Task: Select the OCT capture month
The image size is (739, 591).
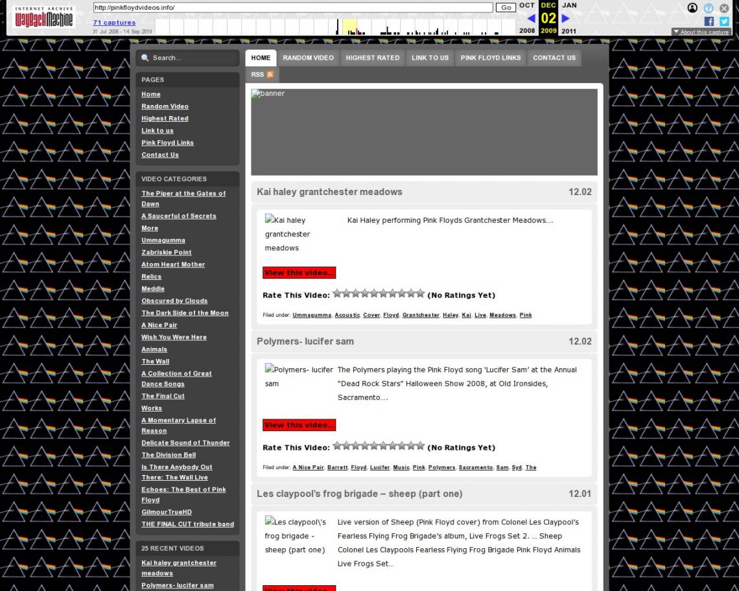Action: (527, 5)
